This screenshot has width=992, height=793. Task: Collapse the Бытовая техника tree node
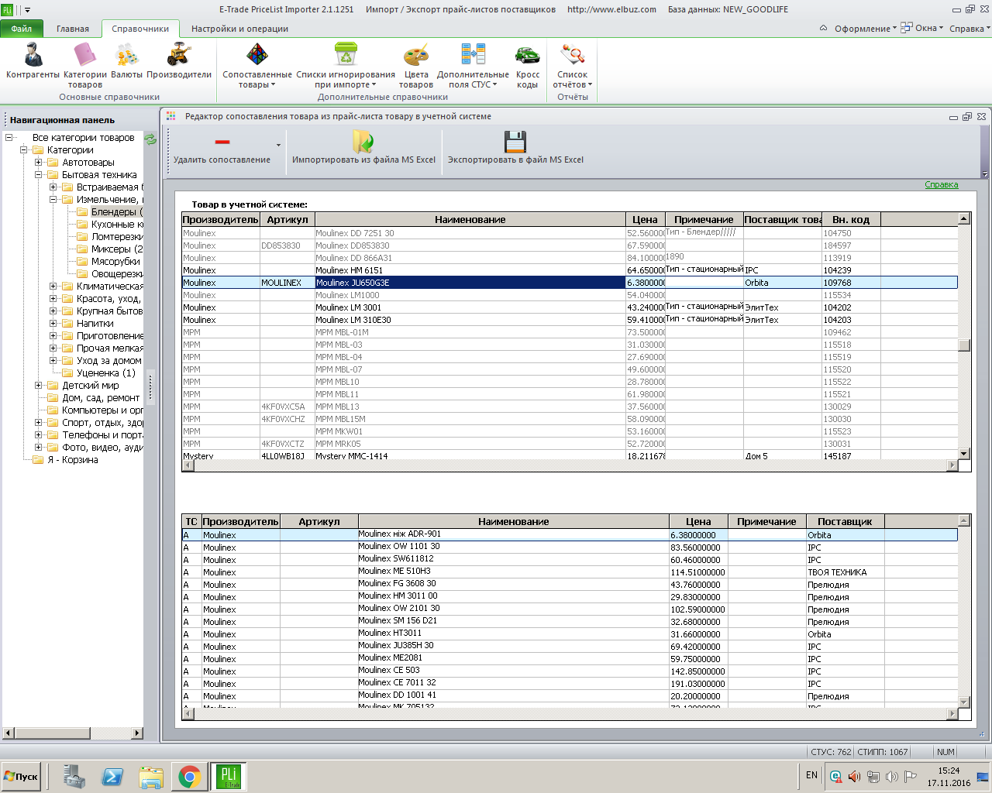click(39, 175)
